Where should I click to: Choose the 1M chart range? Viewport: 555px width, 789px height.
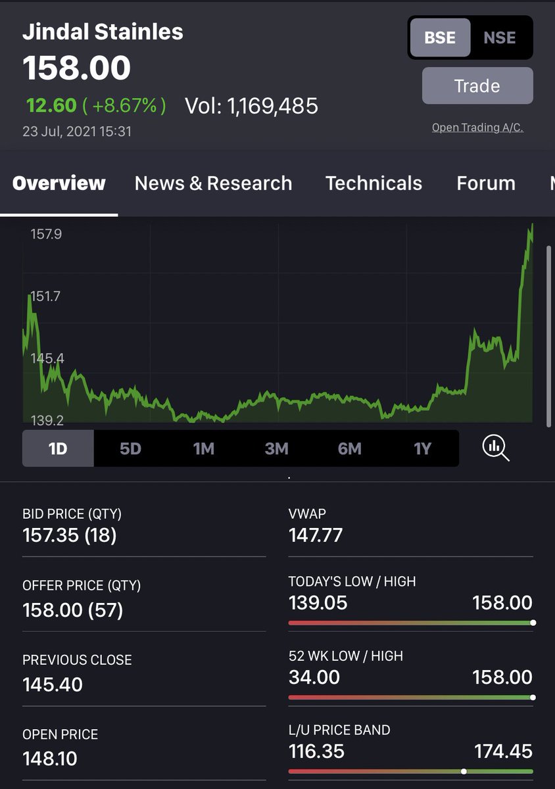204,448
